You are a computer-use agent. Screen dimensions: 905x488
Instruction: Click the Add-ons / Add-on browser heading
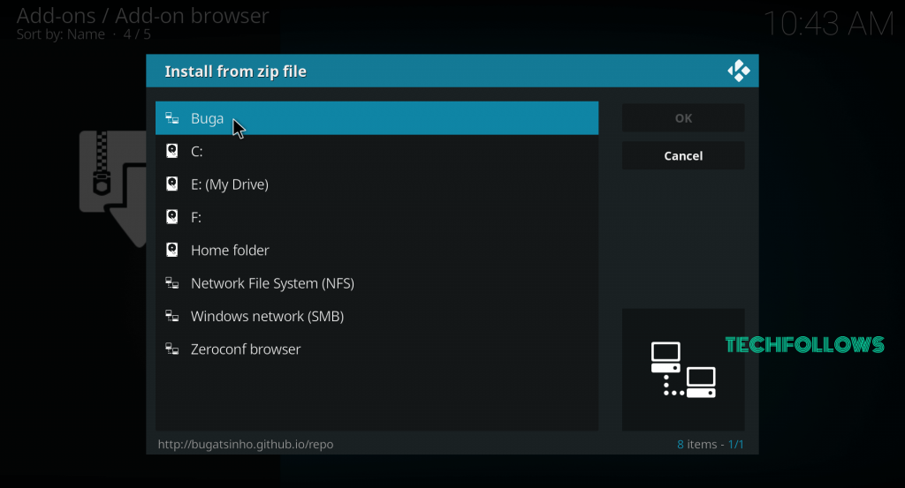(142, 16)
